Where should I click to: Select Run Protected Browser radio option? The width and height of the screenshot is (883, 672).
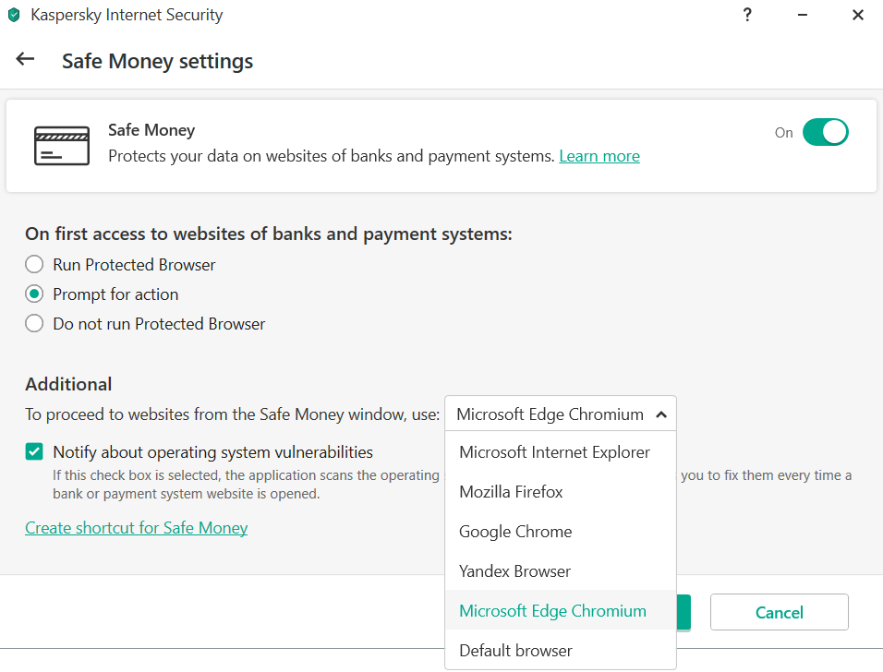click(x=34, y=265)
